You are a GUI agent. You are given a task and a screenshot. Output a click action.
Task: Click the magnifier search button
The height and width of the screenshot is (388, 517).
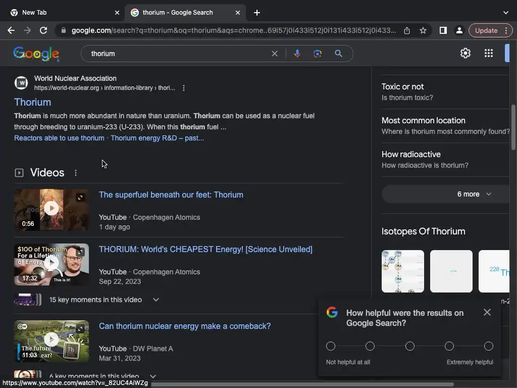pos(338,54)
